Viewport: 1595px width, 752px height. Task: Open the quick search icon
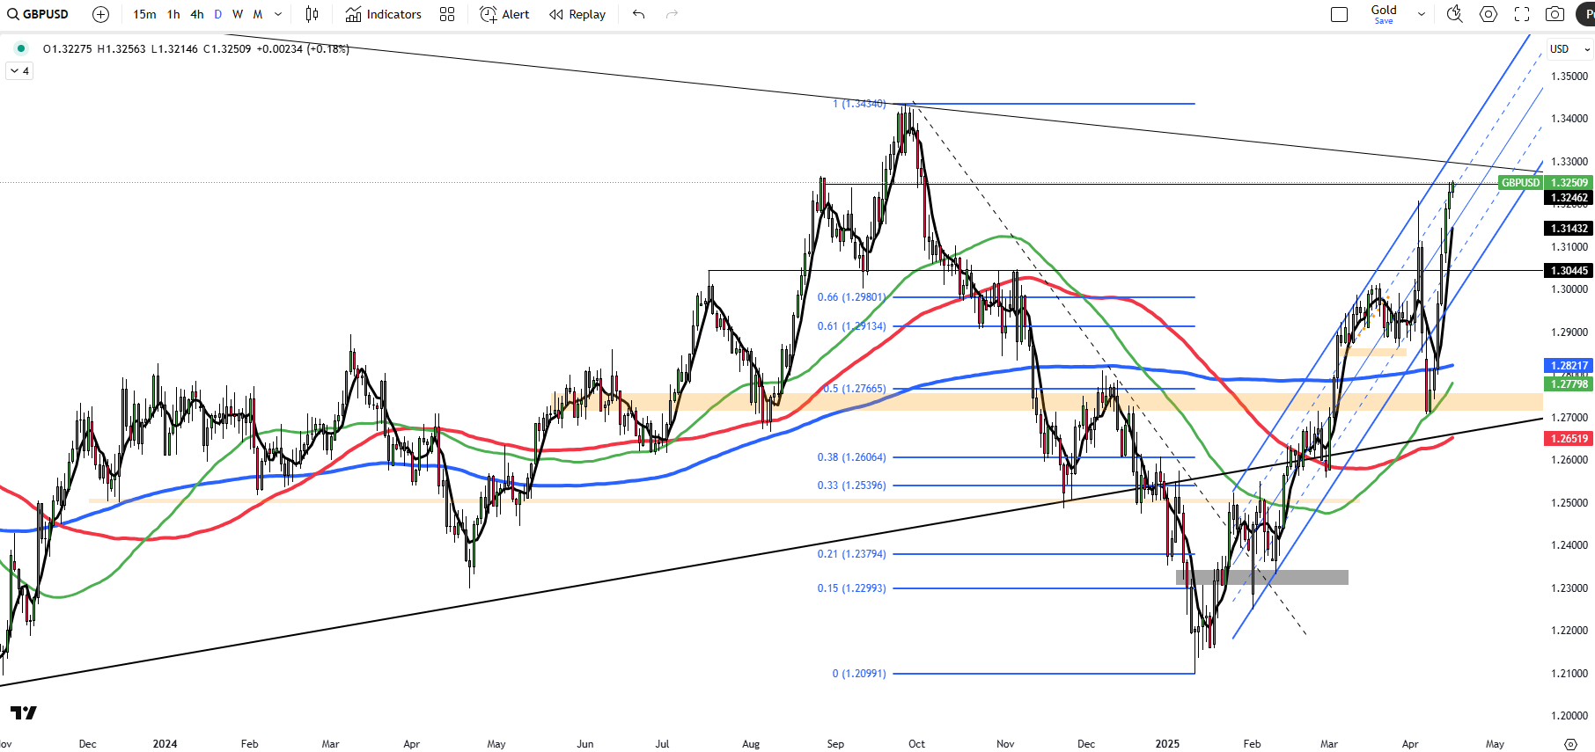1455,14
